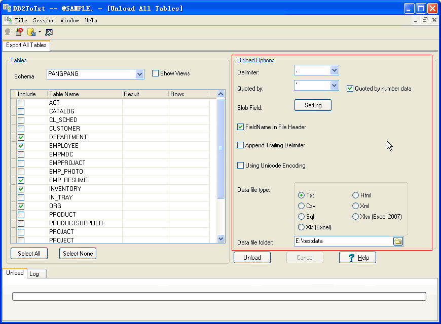The width and height of the screenshot is (441, 324).
Task: Close the inner Unload All Tables window
Action: pyautogui.click(x=434, y=20)
